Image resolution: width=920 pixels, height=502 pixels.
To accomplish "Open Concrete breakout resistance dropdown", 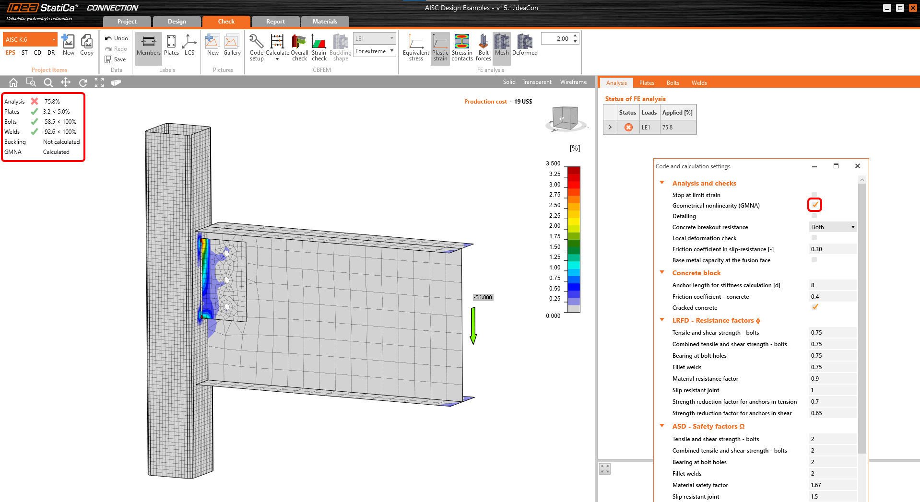I will [833, 227].
